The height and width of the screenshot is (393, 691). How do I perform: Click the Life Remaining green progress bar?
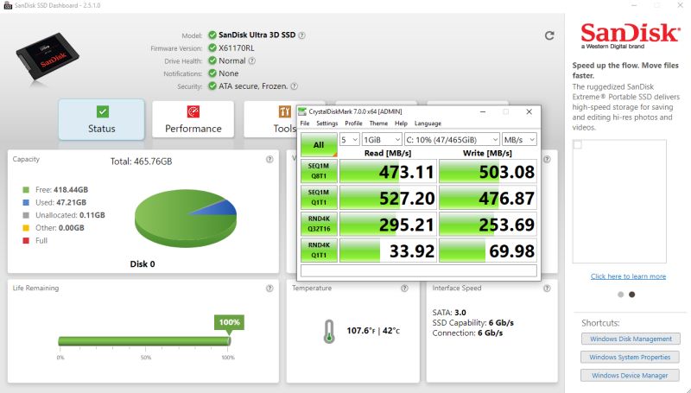click(144, 341)
